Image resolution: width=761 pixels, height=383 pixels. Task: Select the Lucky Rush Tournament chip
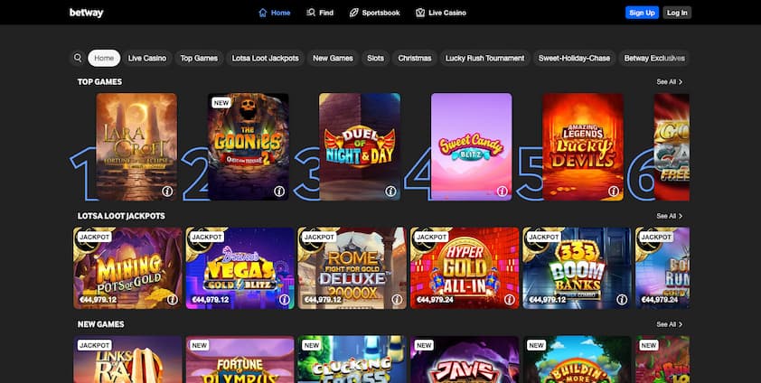(484, 58)
